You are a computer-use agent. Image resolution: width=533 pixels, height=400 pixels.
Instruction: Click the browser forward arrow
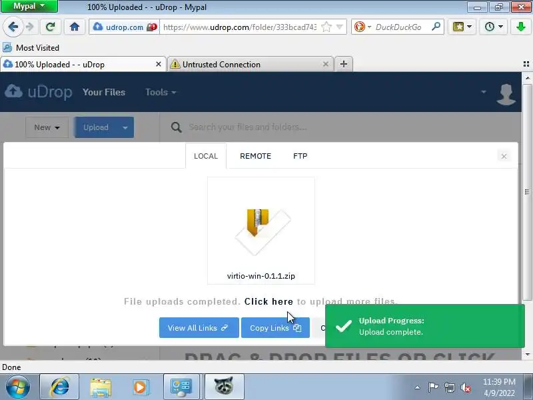click(x=30, y=27)
